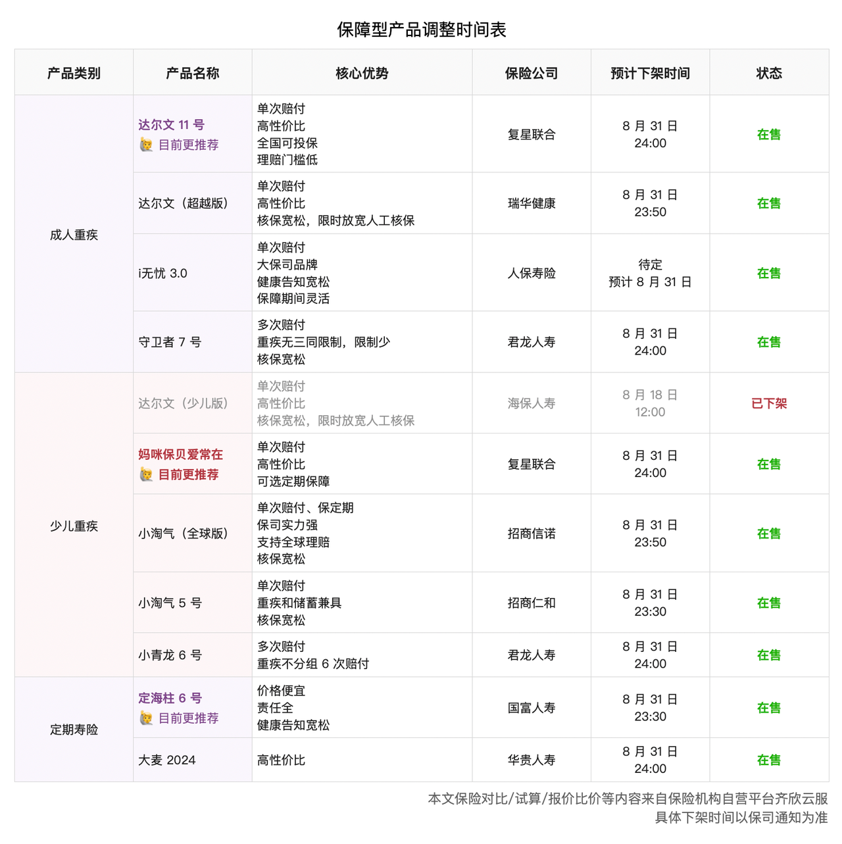Image resolution: width=842 pixels, height=844 pixels.
Task: Open the 达尔文 11 号 product name
Action: point(171,125)
